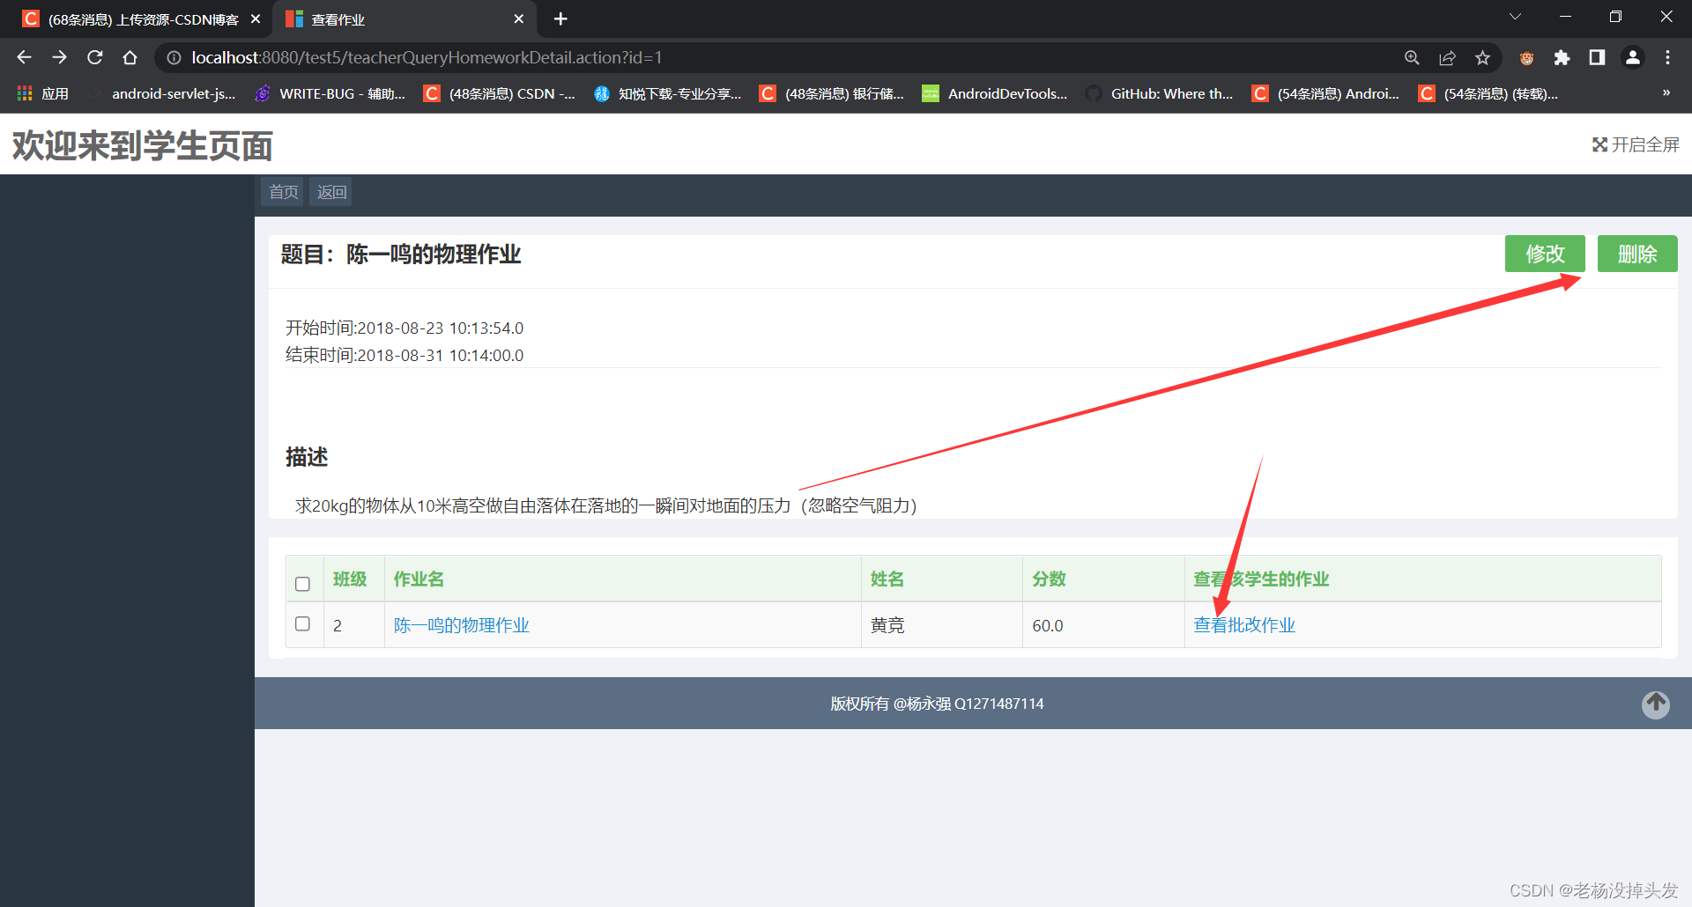1692x907 pixels.
Task: Click the 作业名 column header
Action: (419, 579)
